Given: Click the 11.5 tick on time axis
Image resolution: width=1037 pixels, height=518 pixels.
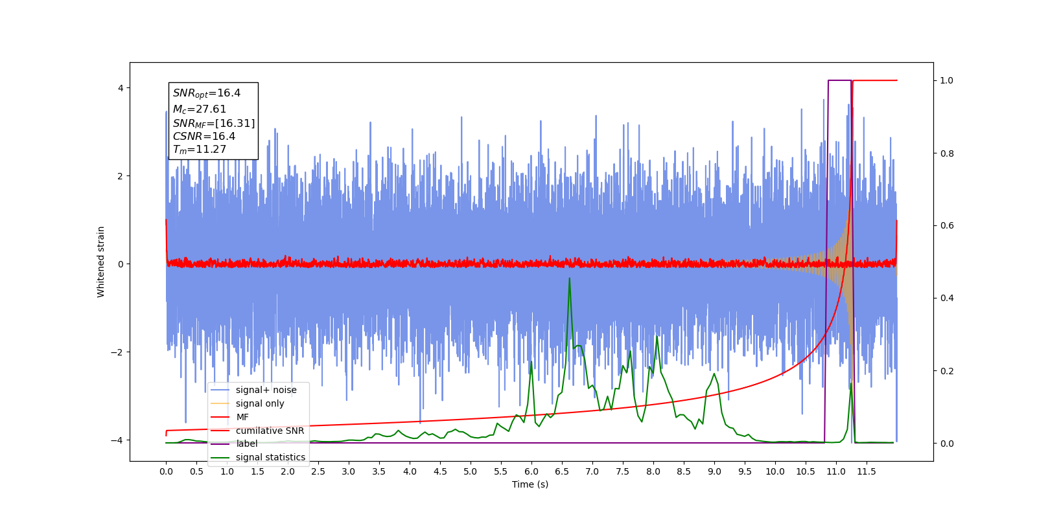Looking at the screenshot, I should (867, 471).
